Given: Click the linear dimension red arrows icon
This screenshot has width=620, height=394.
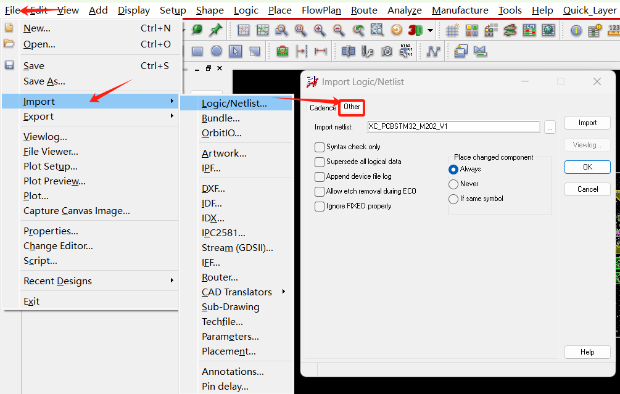Looking at the screenshot, I should click(x=321, y=51).
